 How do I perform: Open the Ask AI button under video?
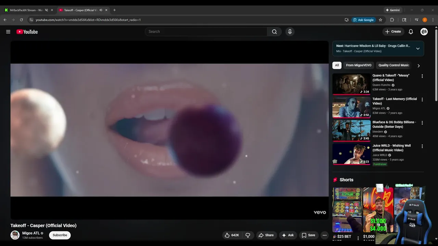click(x=288, y=235)
